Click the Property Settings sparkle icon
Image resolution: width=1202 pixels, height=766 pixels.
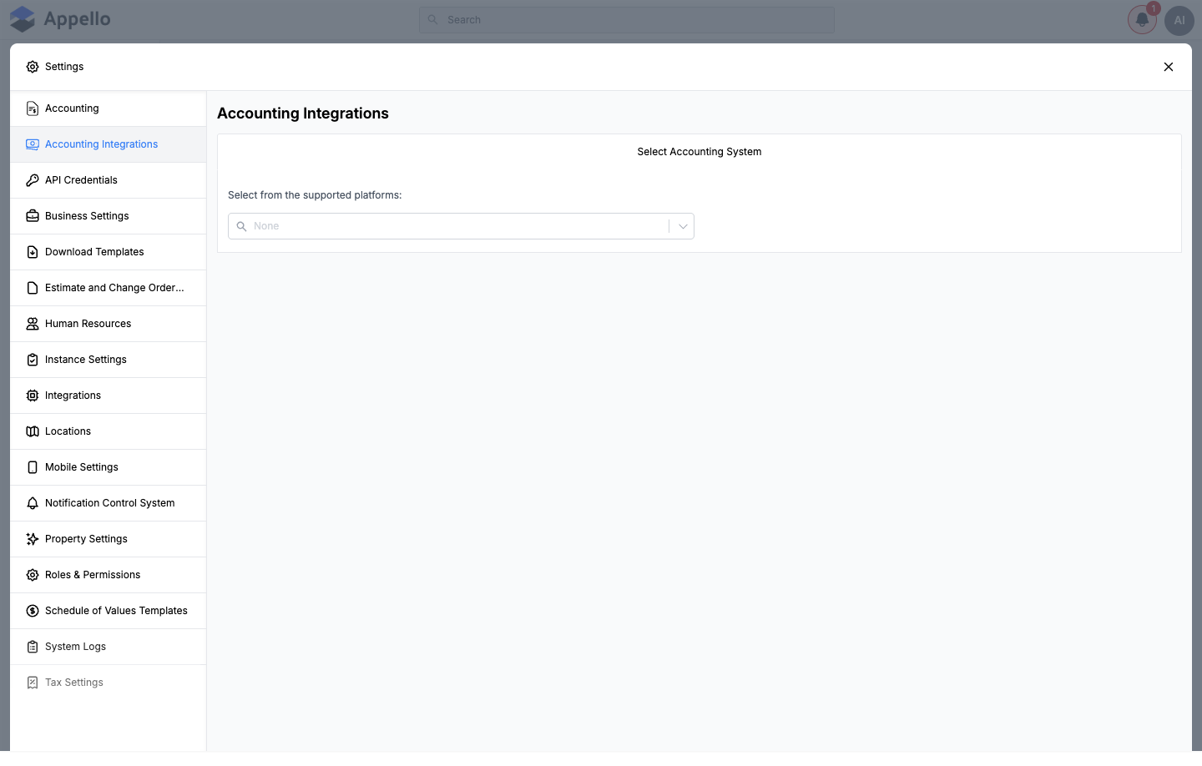33,539
